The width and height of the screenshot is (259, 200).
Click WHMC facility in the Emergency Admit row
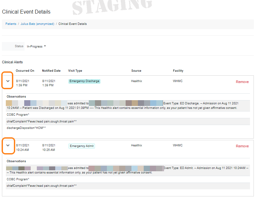pos(178,145)
